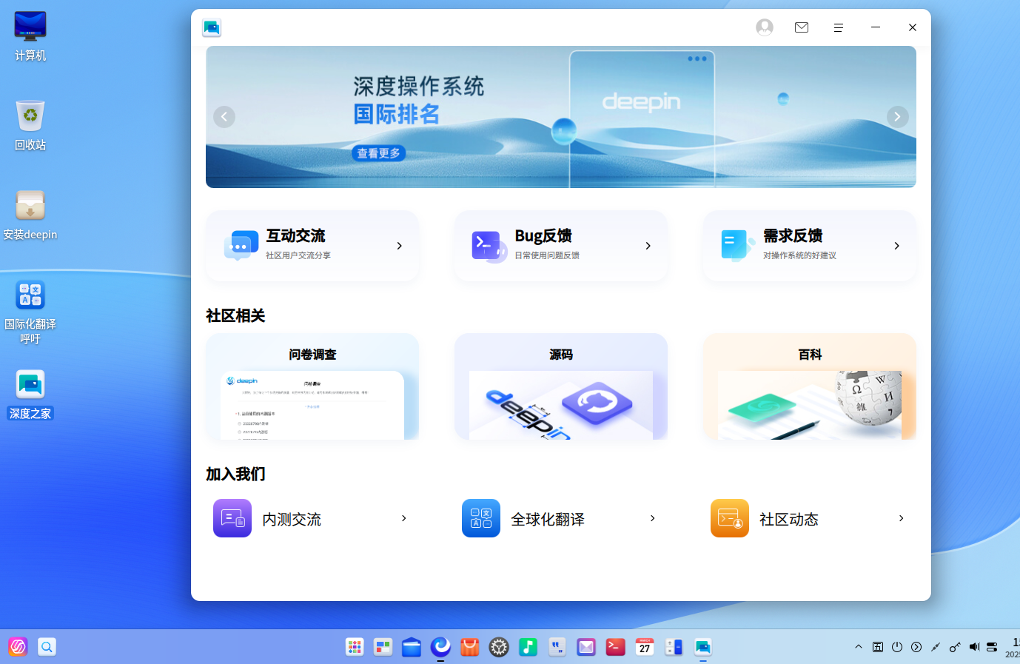Expand 社区动态 with its chevron

[902, 518]
